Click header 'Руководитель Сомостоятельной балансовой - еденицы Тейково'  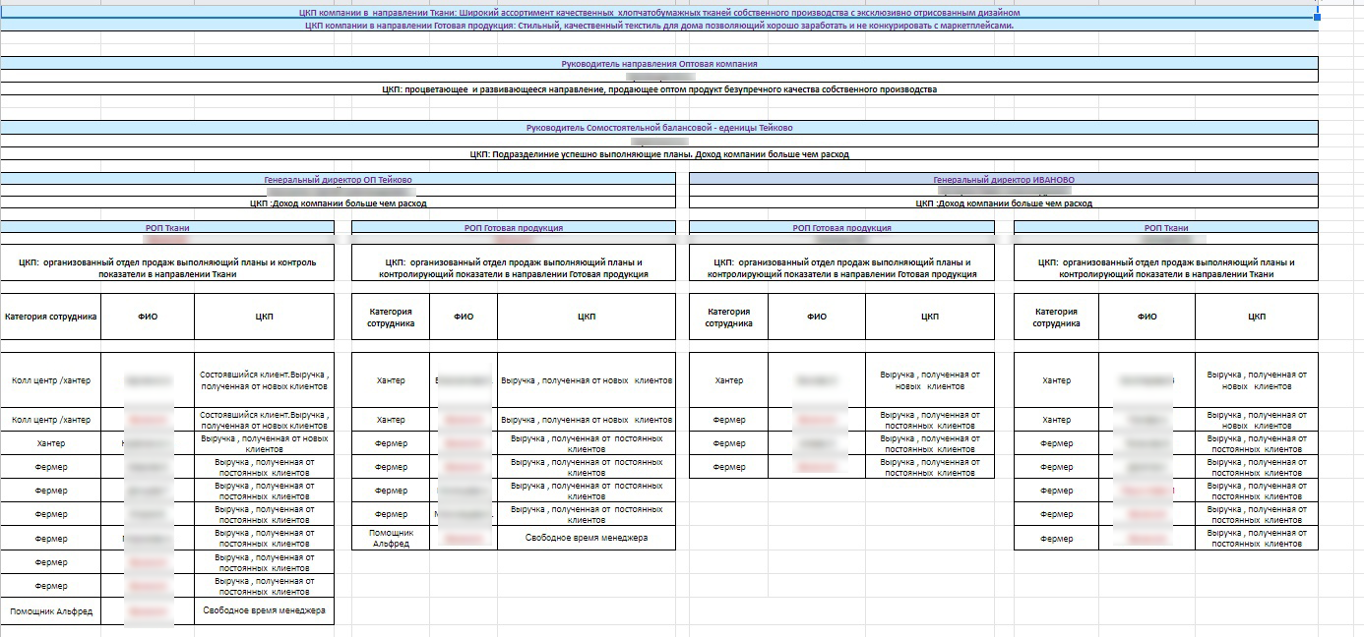coord(658,128)
